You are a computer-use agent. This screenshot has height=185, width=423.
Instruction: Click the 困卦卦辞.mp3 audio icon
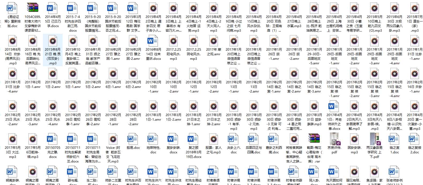click(x=354, y=139)
